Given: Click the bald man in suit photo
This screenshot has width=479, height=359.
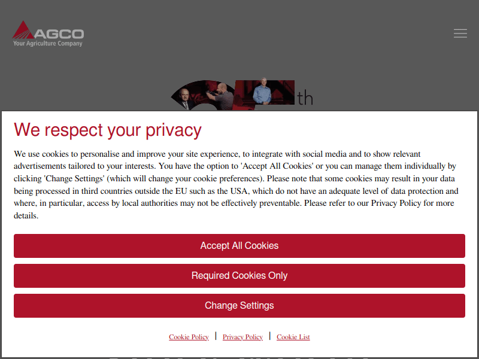Looking at the screenshot, I should (x=184, y=99).
